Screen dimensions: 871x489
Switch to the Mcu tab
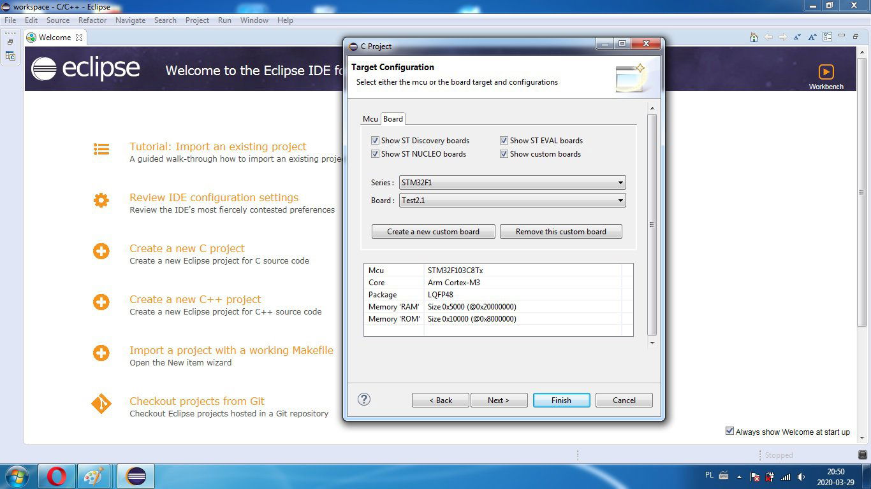pyautogui.click(x=370, y=119)
